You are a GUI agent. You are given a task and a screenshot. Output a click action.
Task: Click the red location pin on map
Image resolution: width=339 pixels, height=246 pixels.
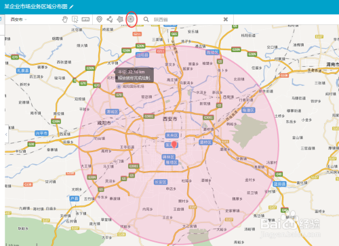174,145
